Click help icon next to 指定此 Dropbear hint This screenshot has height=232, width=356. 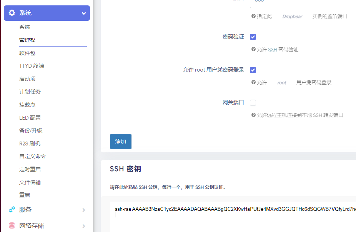click(x=253, y=16)
